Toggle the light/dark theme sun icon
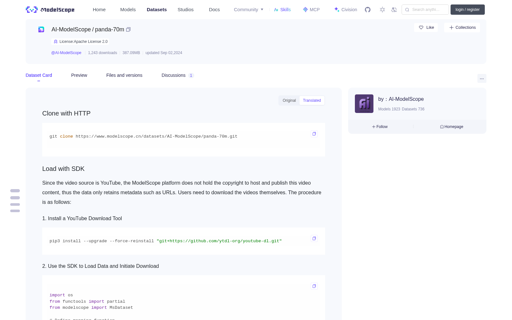 [382, 10]
